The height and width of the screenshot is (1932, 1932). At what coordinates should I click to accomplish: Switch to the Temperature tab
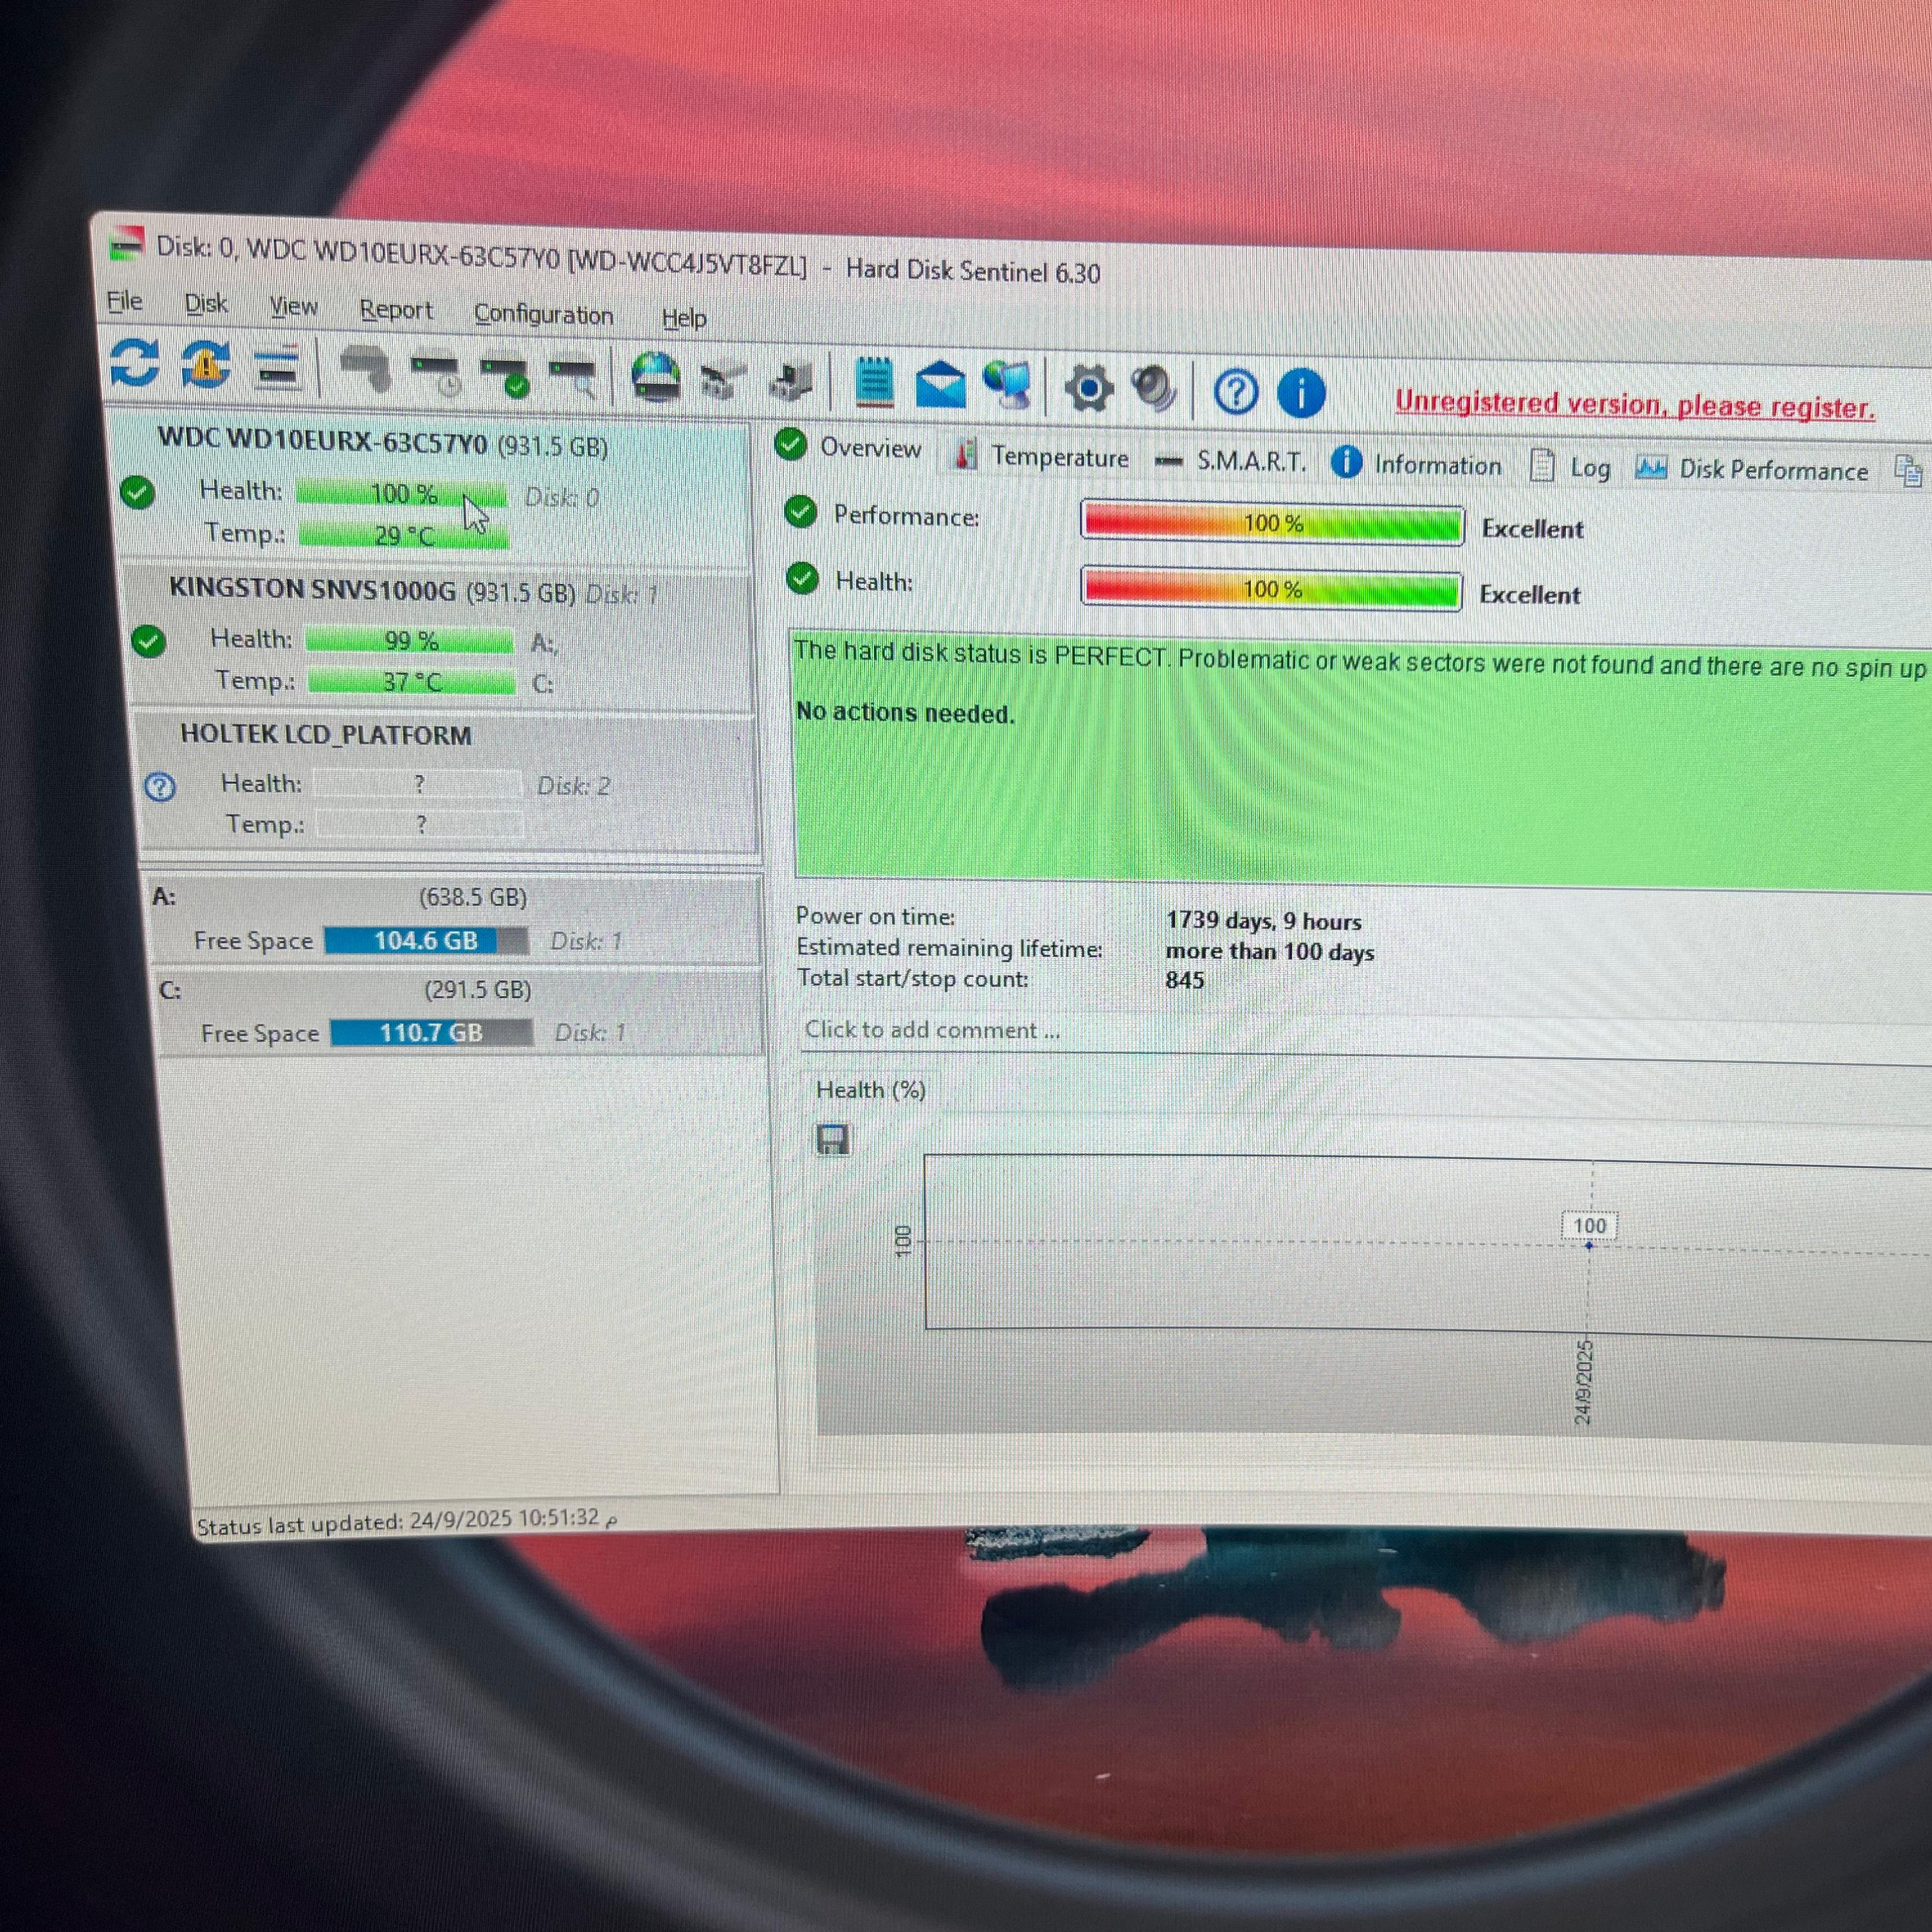click(1059, 458)
